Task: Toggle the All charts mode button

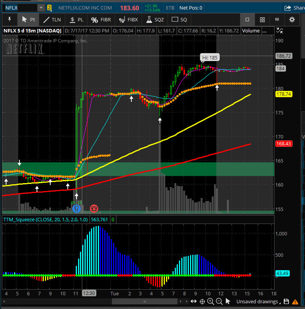Action: [x=277, y=19]
